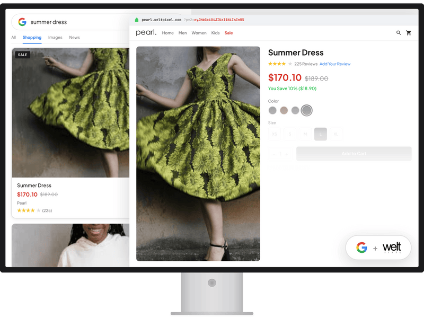424x318 pixels.
Task: Select size XL for the dress
Action: [x=335, y=134]
